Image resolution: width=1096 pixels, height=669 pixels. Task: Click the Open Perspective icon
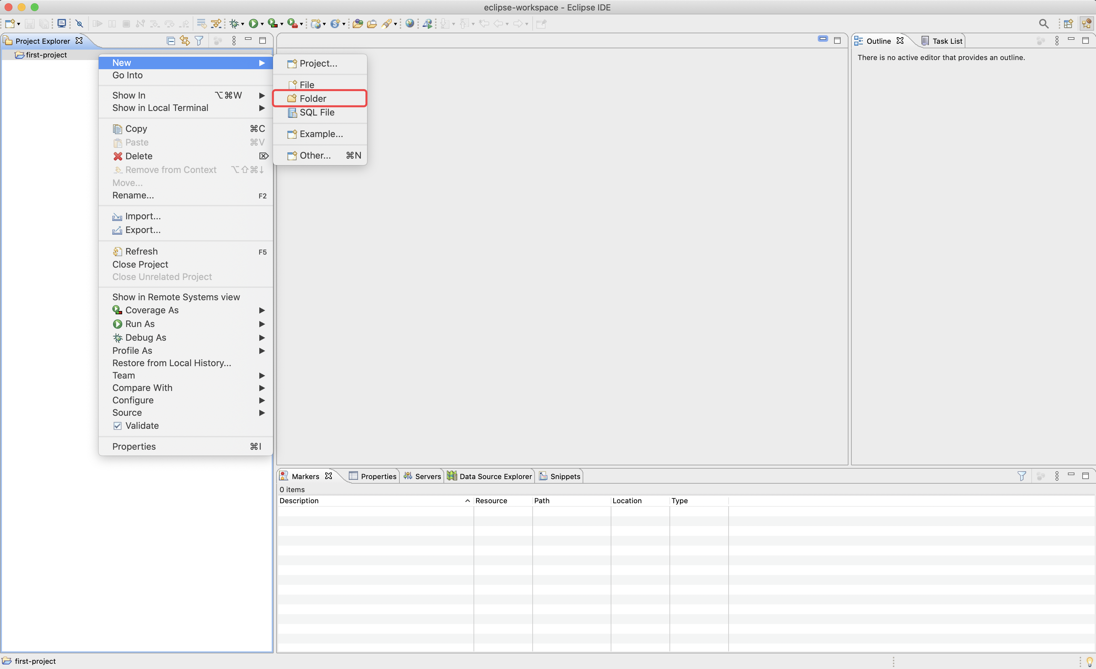pyautogui.click(x=1068, y=23)
